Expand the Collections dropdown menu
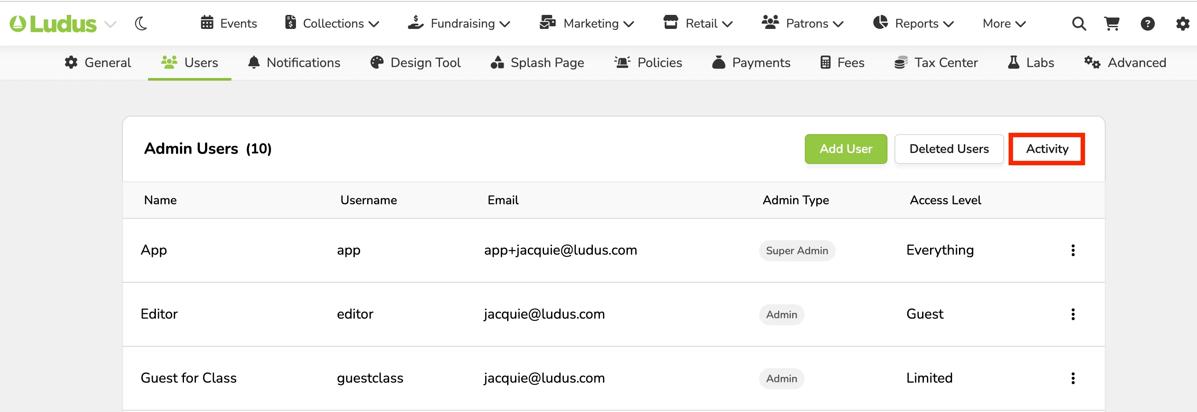Screen dimensions: 1197x412 tap(332, 23)
